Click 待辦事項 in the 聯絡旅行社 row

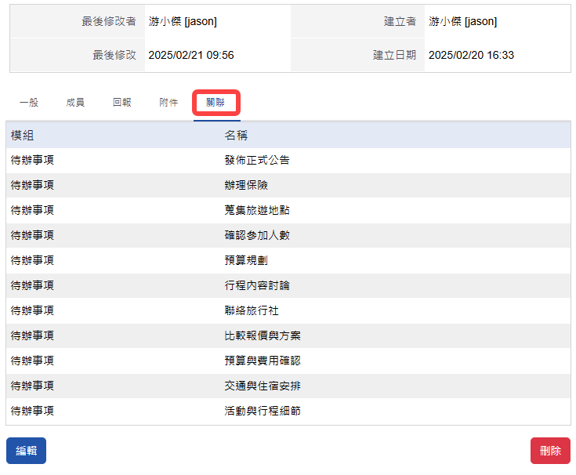pos(32,310)
